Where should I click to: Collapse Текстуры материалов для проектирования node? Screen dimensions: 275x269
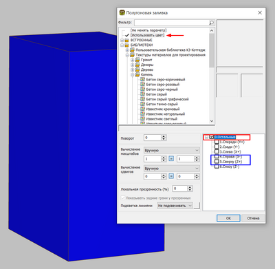tap(127, 55)
